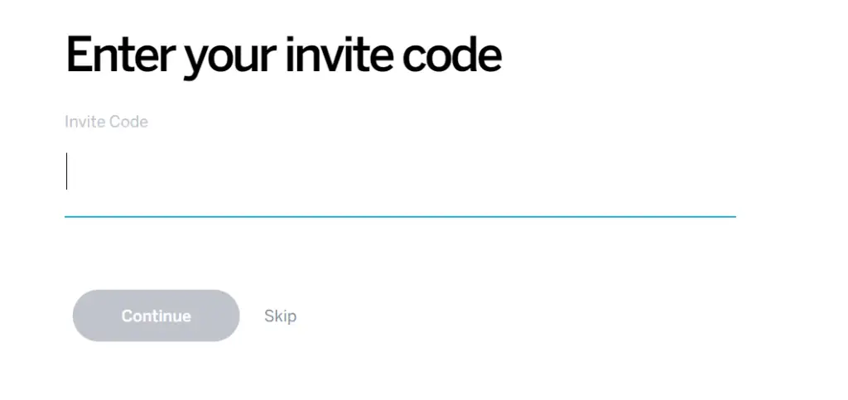The width and height of the screenshot is (848, 400).
Task: Click the blue underline of the input
Action: (x=400, y=217)
